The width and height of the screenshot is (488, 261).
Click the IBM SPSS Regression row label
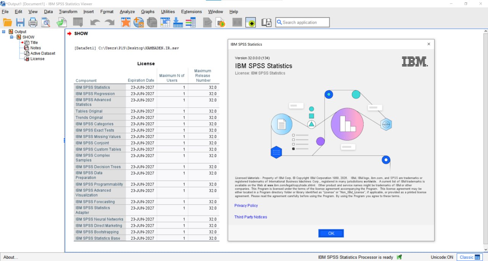click(95, 94)
